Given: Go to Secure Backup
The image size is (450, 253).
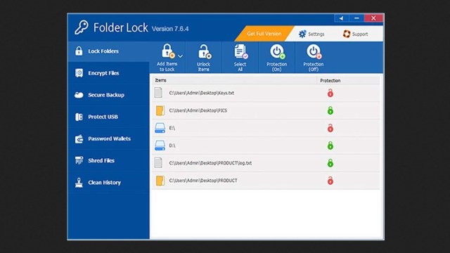Looking at the screenshot, I should pyautogui.click(x=109, y=95).
